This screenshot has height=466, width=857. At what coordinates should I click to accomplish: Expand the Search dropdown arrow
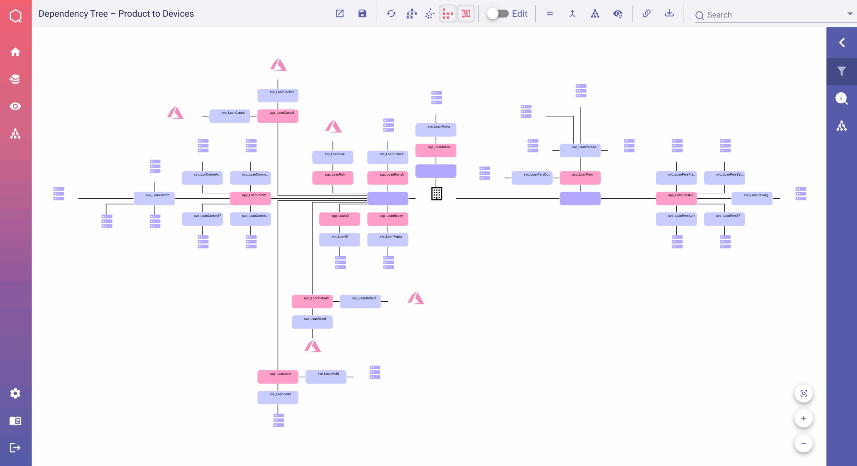coord(850,14)
